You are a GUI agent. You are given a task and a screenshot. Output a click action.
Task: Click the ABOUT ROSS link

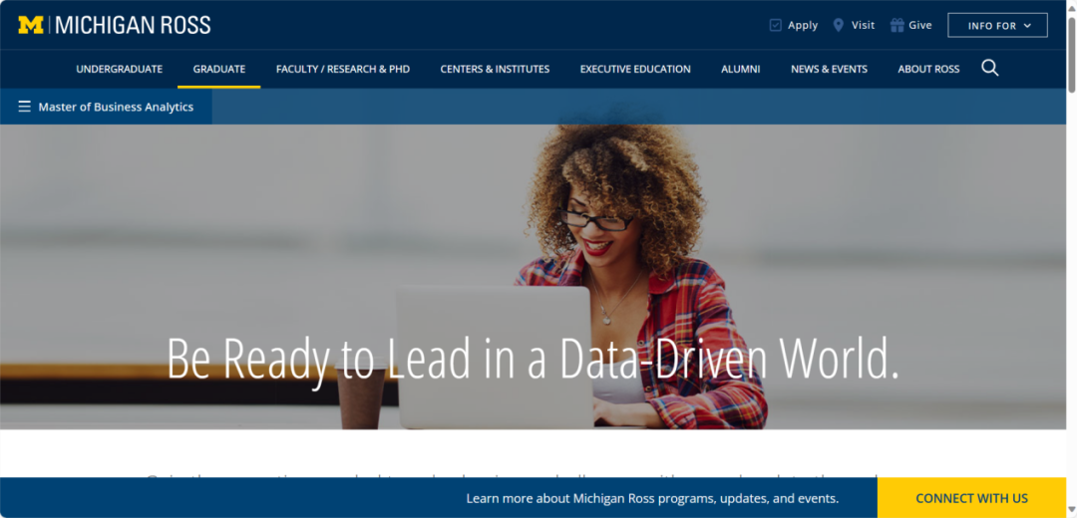928,69
